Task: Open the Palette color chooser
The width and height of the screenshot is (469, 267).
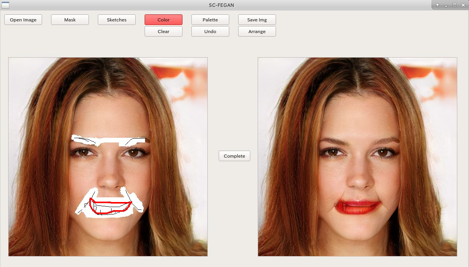Action: [x=210, y=20]
